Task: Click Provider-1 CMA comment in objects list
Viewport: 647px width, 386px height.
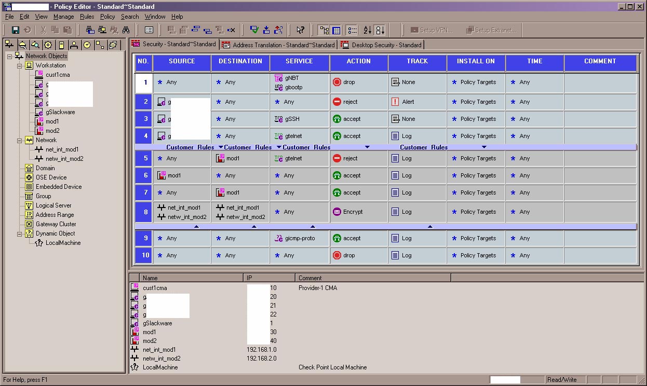Action: click(318, 288)
